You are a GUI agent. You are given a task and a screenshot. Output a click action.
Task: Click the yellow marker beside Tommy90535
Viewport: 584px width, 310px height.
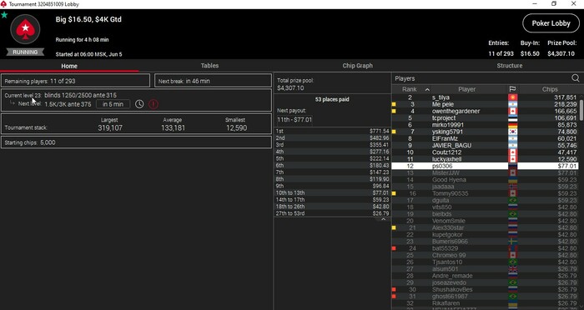(x=394, y=193)
